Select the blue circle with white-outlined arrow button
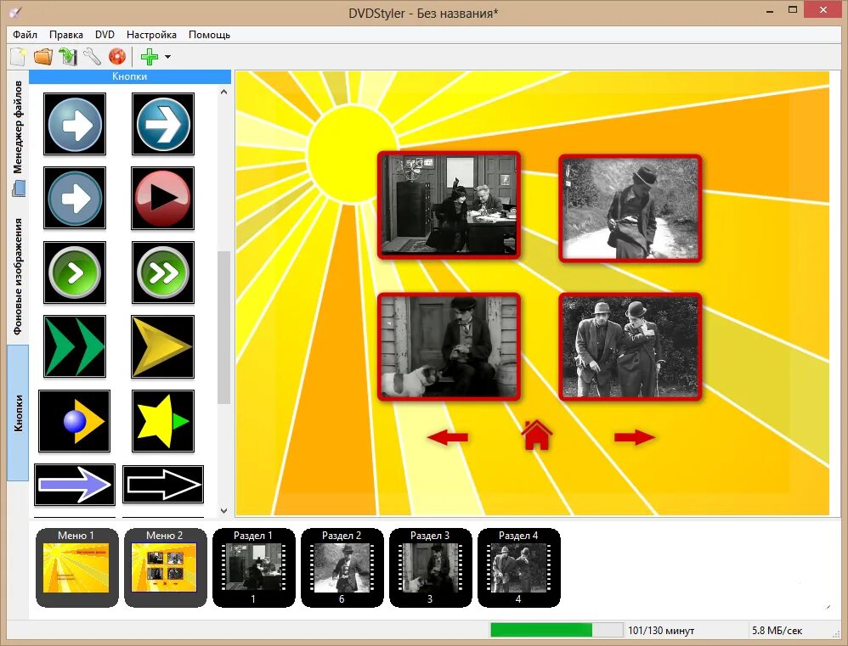The height and width of the screenshot is (646, 848). point(163,124)
